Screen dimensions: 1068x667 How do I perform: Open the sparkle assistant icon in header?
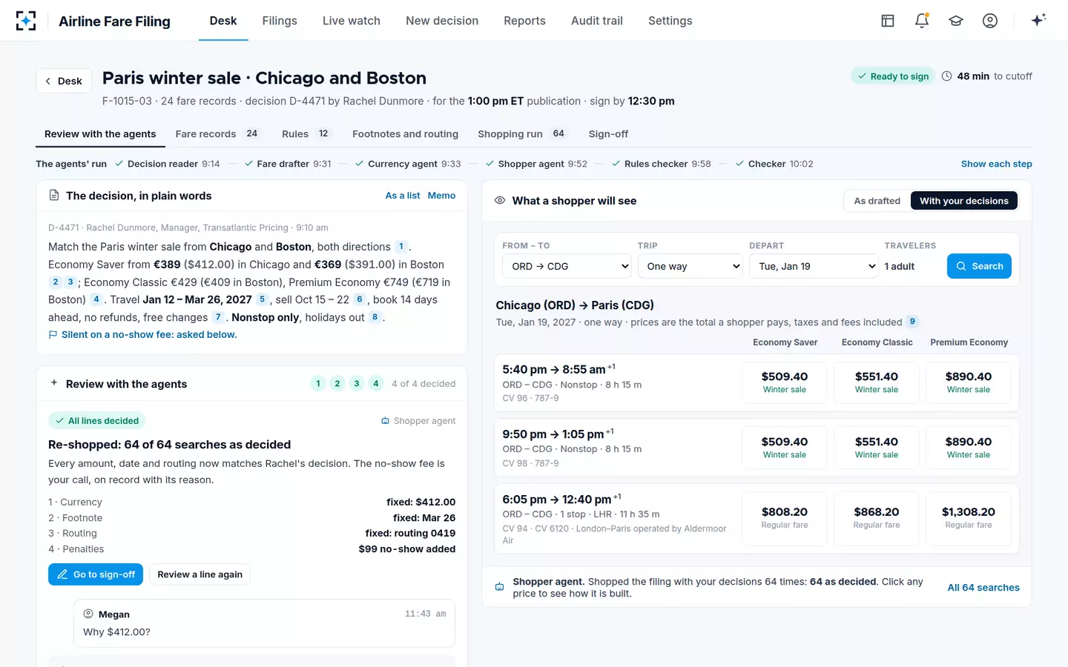pos(1038,20)
